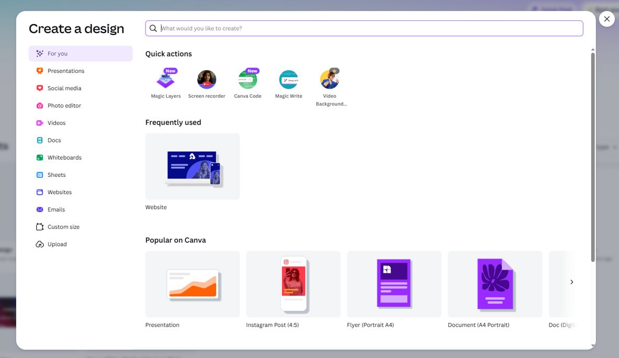Select the Presentation design thumbnail

coord(193,284)
